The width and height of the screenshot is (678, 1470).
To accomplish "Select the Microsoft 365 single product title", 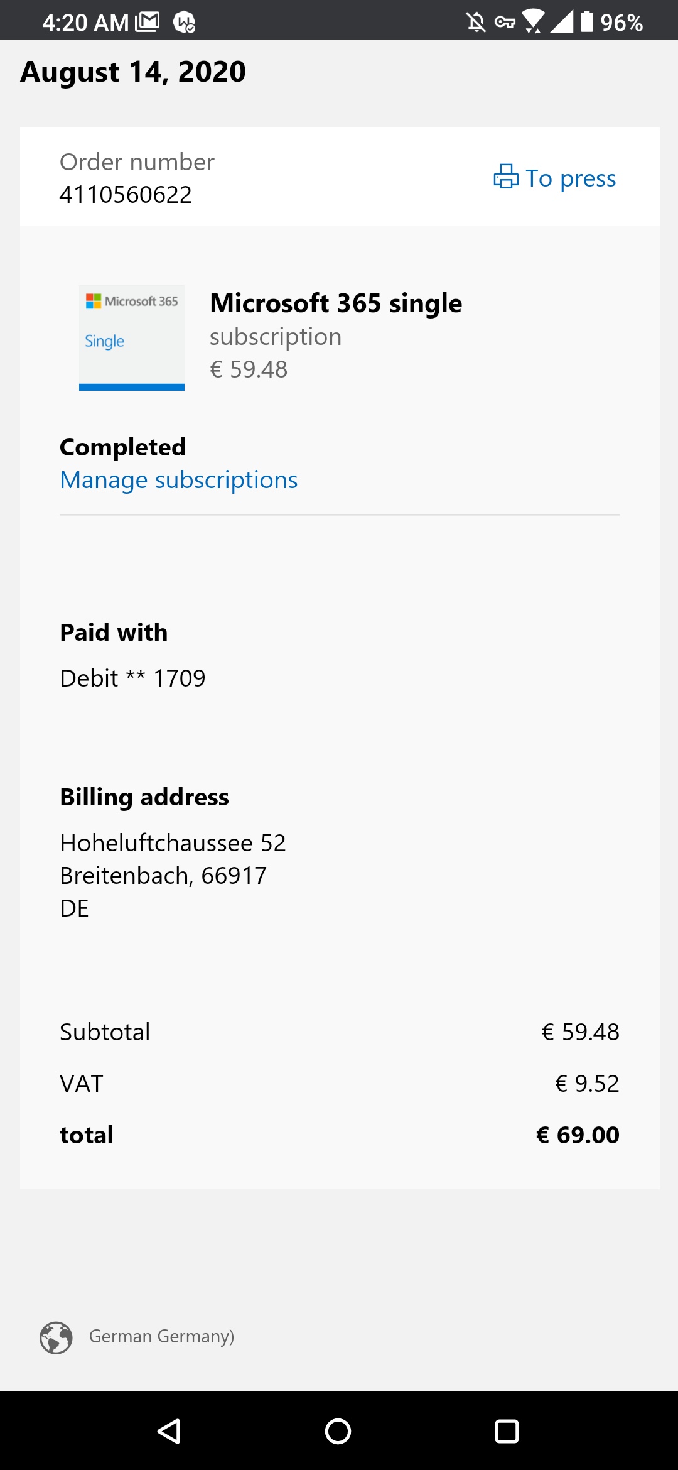I will pyautogui.click(x=336, y=303).
